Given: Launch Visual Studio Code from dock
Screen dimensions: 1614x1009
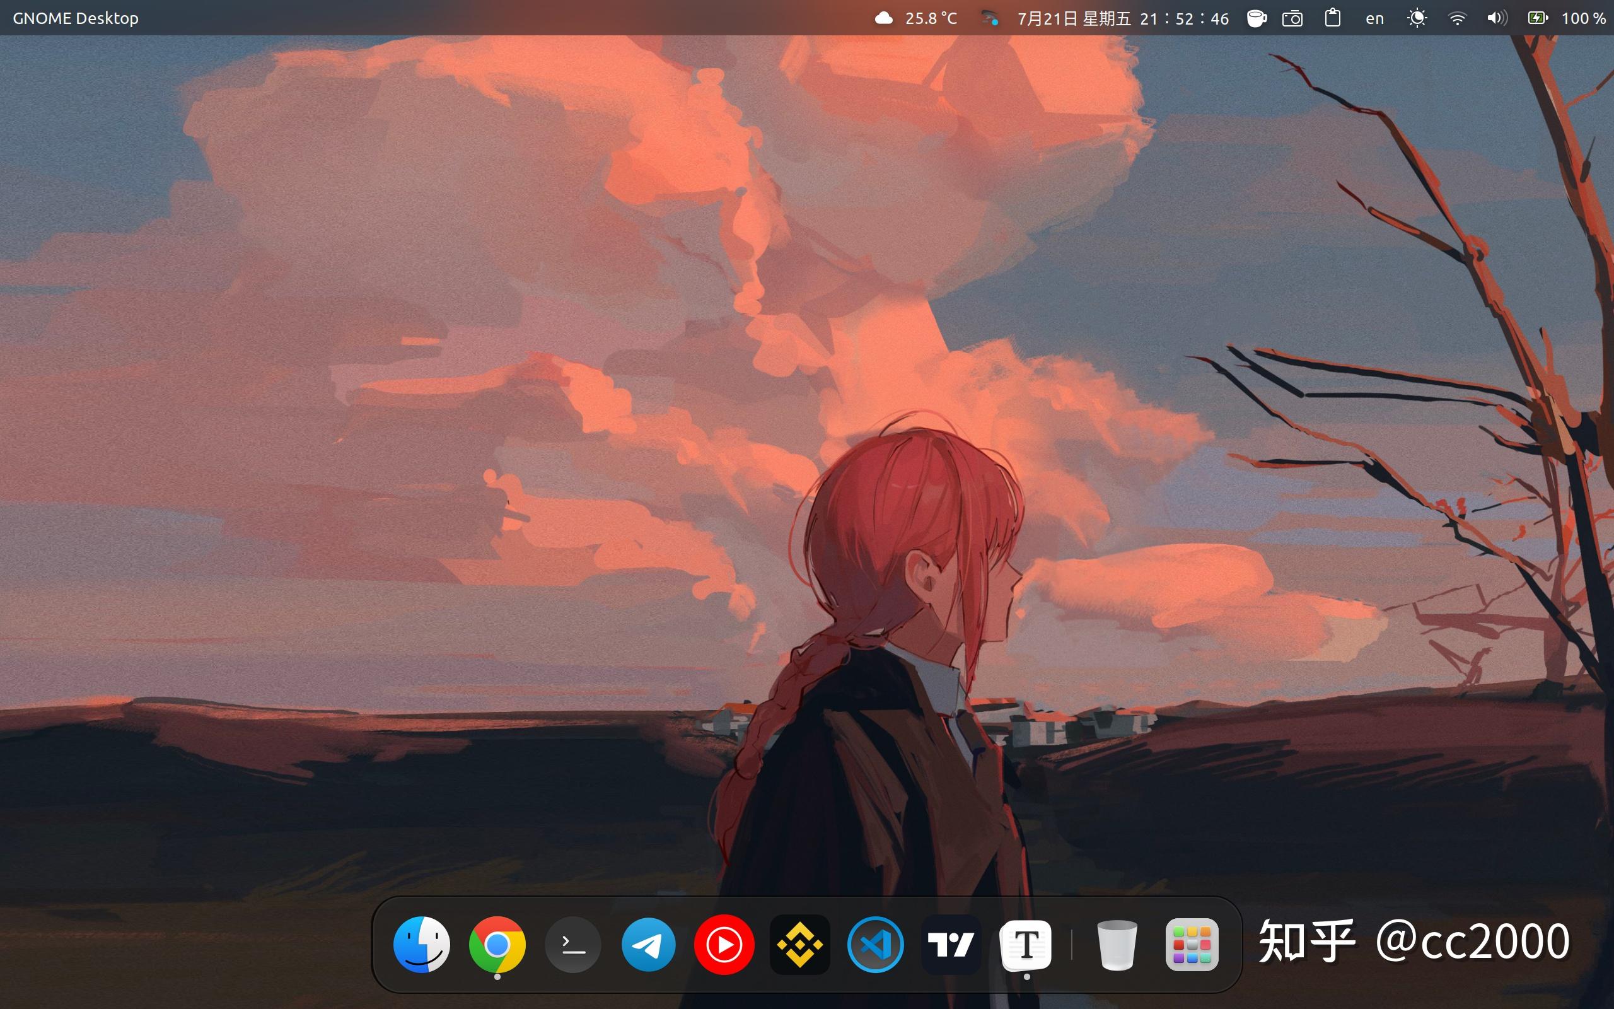Looking at the screenshot, I should [x=876, y=944].
